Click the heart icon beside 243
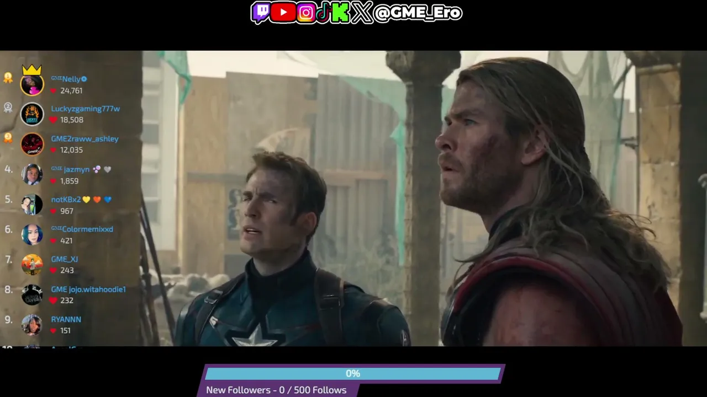This screenshot has width=707, height=397. pyautogui.click(x=54, y=271)
